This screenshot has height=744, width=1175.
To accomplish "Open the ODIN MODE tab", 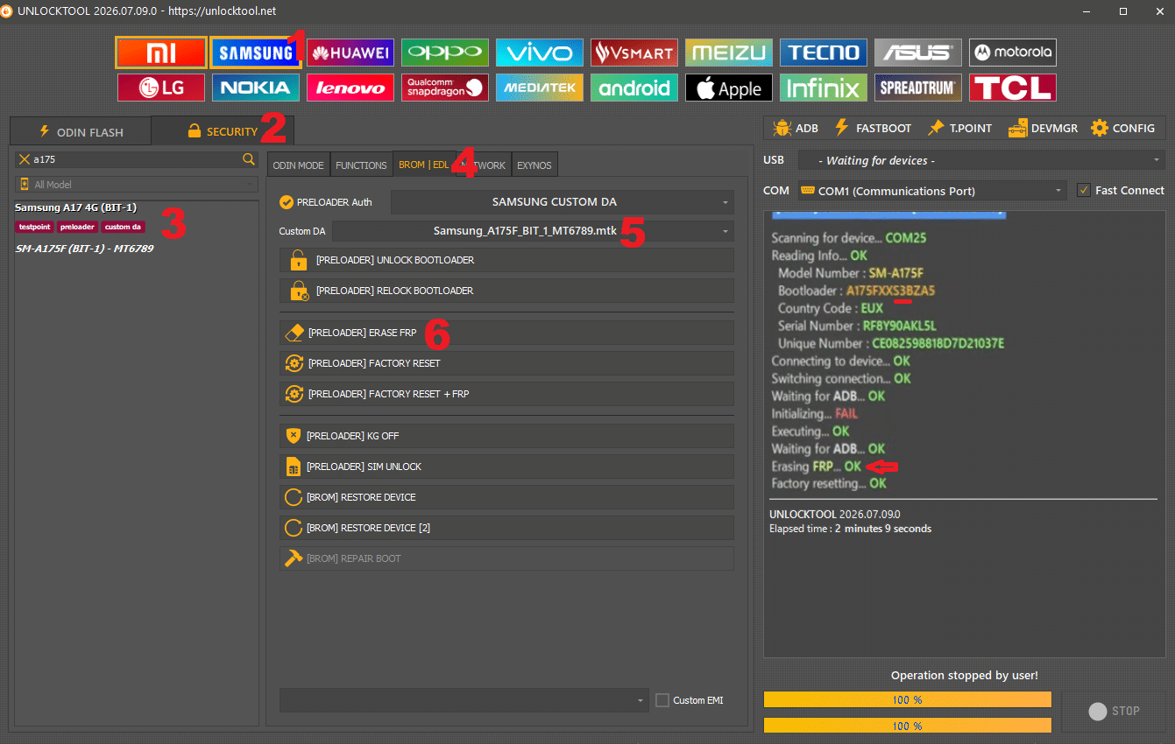I will pos(298,165).
